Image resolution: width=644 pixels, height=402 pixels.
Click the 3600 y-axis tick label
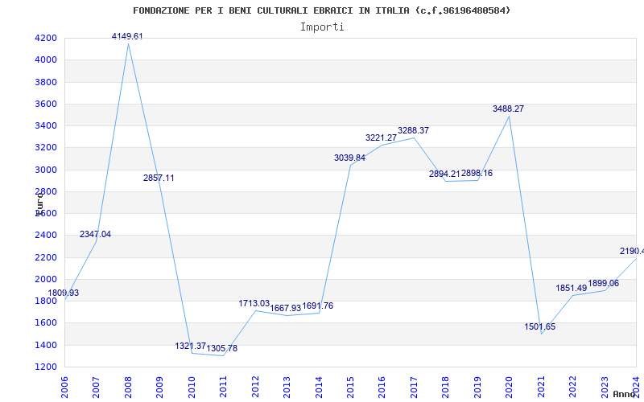click(46, 104)
